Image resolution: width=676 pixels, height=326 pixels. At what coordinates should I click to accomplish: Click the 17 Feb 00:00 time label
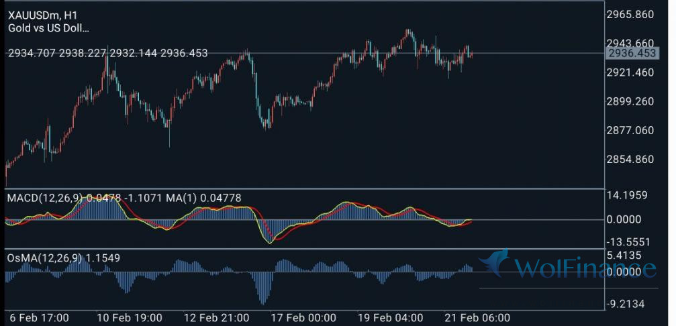click(303, 319)
